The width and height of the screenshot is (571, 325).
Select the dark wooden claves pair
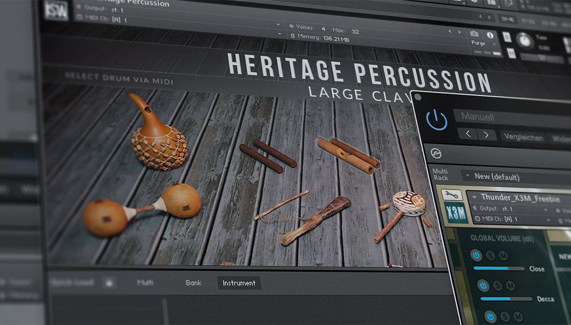click(268, 155)
